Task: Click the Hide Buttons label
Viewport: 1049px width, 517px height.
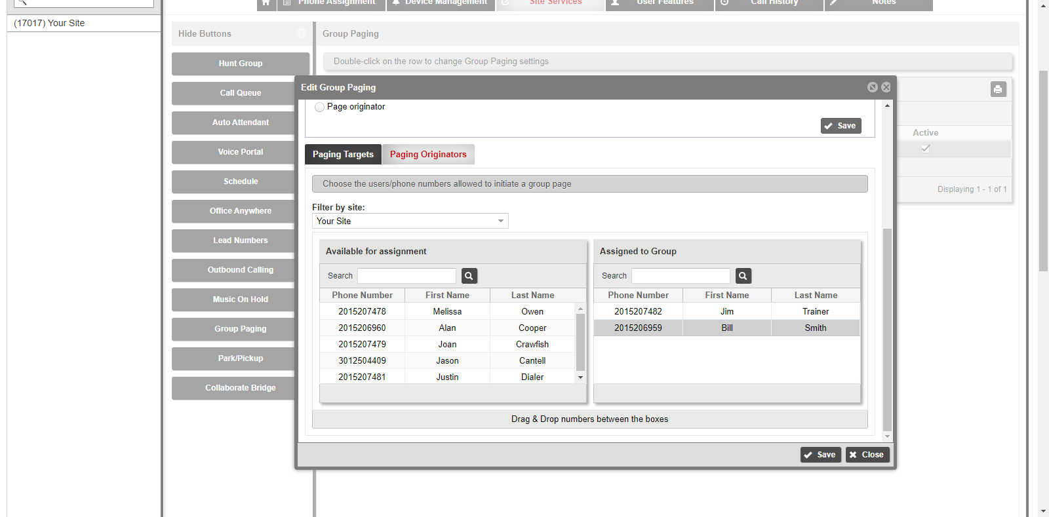Action: (205, 33)
